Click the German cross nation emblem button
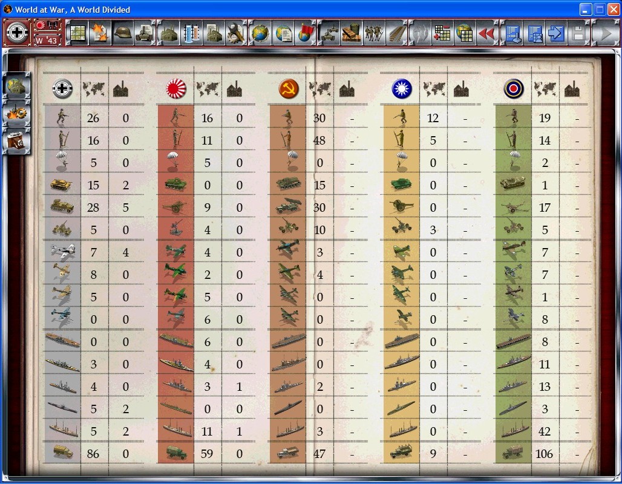The image size is (622, 484). pyautogui.click(x=17, y=33)
